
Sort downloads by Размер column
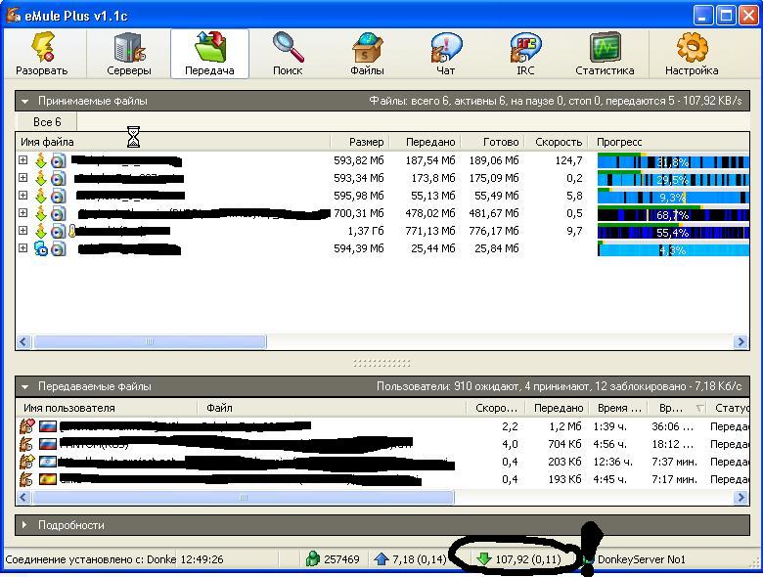point(359,142)
